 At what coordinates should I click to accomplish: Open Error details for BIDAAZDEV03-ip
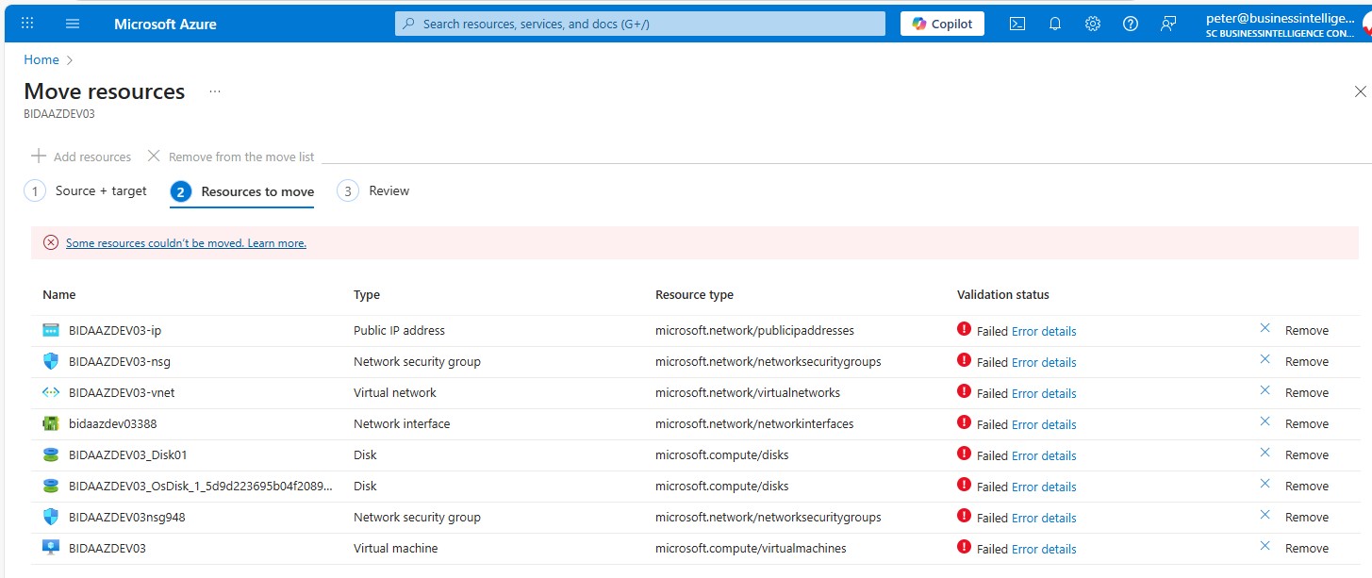tap(1044, 331)
